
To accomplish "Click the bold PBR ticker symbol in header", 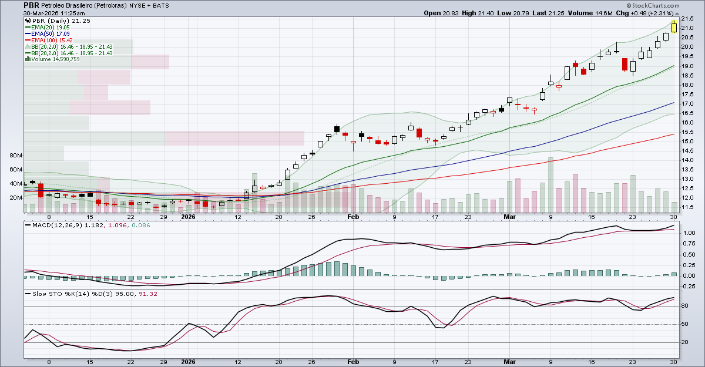I will pyautogui.click(x=31, y=5).
